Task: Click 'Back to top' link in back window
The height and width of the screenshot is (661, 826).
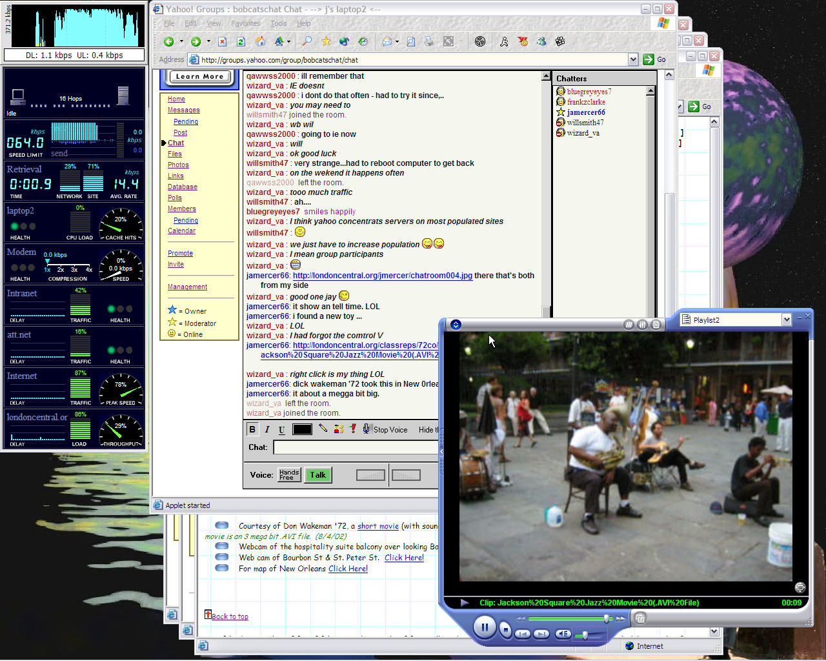Action: [230, 616]
